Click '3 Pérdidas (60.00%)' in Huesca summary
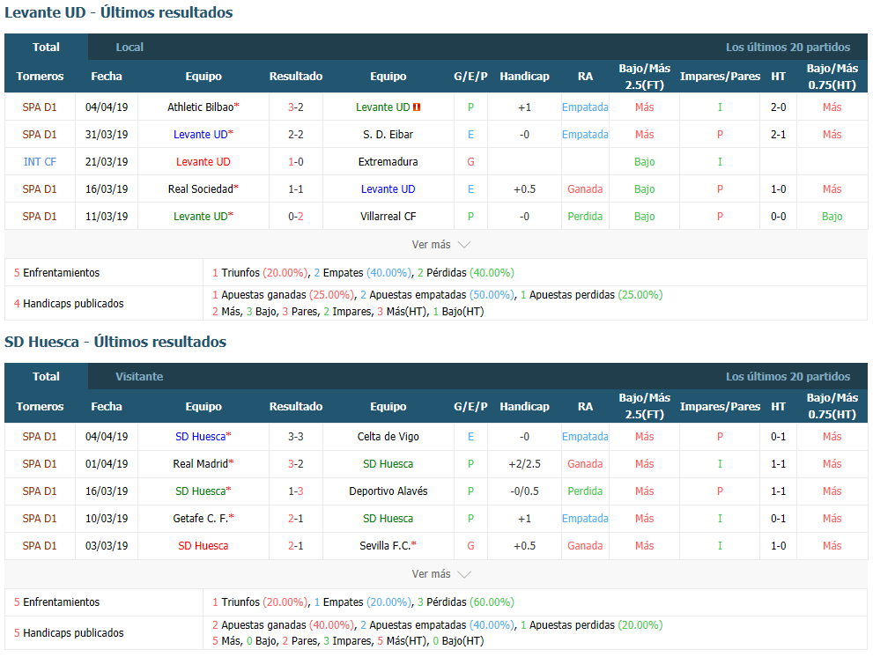873x657 pixels. click(465, 602)
